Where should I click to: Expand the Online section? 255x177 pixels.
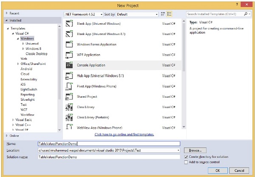pos(6,135)
